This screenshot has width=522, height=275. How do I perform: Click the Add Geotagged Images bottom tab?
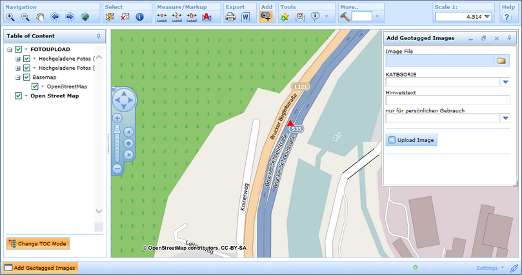40,267
